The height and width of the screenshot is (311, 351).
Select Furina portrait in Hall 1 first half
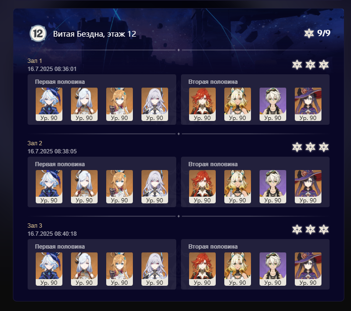coord(49,104)
